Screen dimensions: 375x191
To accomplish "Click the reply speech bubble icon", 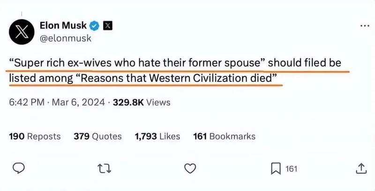I will click(x=18, y=168).
